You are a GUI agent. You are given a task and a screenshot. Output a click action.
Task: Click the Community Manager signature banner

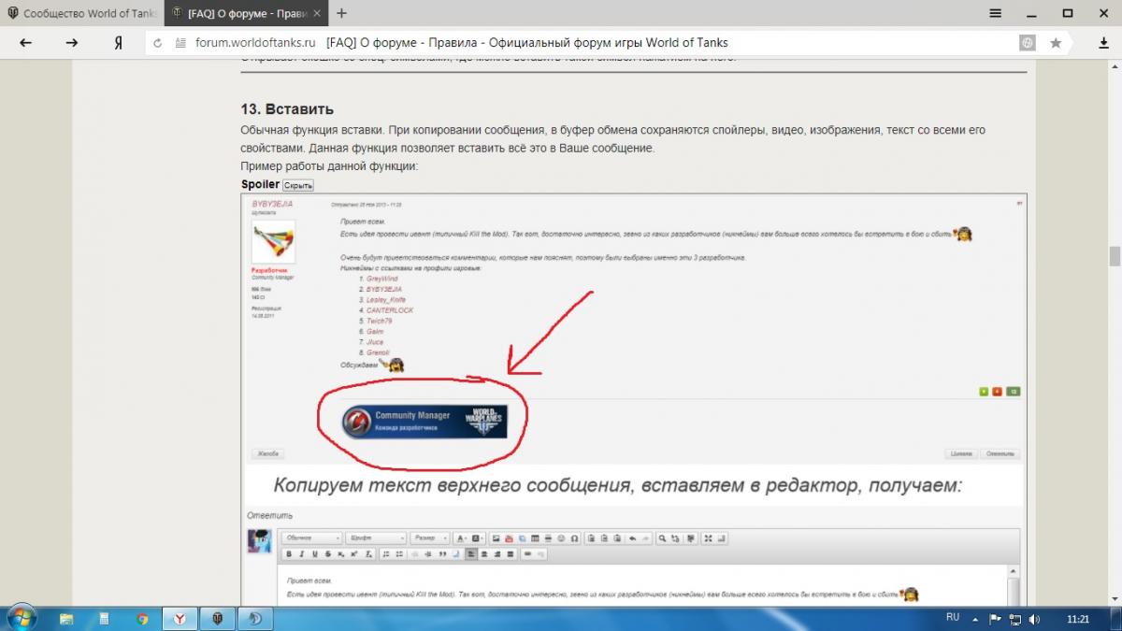pos(424,422)
